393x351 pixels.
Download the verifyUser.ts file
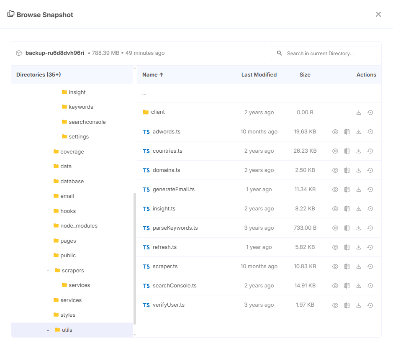(x=359, y=305)
